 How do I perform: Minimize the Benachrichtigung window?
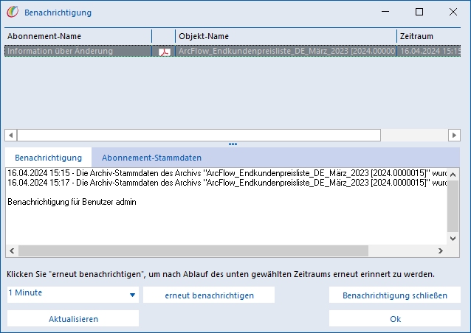click(385, 12)
